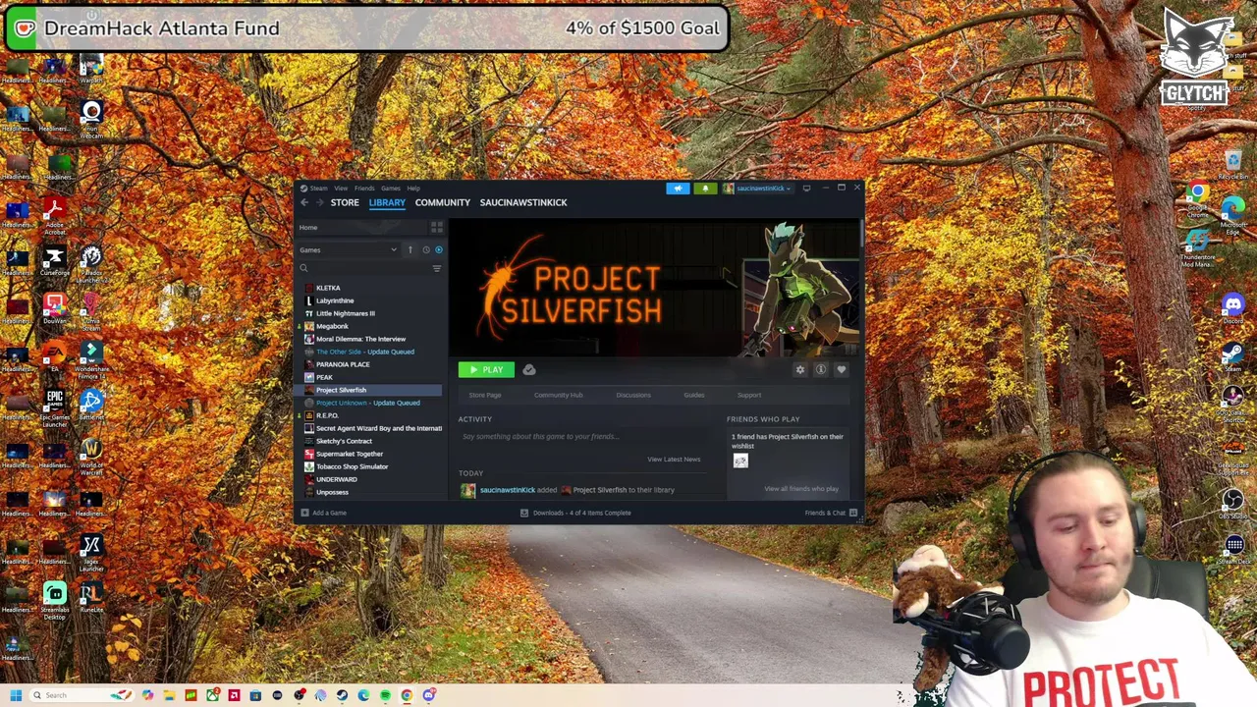Go forward with the Steam forward arrow
Screen dimensions: 1257x707
[x=319, y=202]
